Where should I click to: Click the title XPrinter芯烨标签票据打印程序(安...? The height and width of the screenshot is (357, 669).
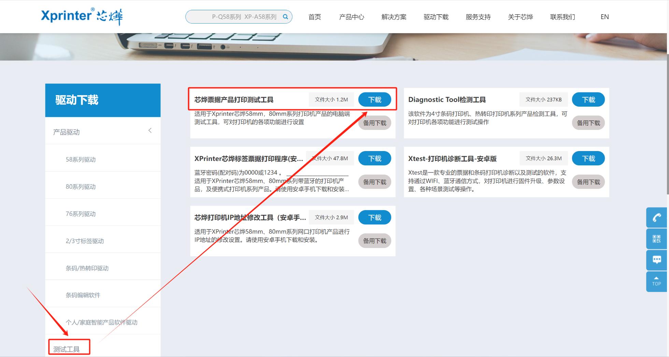(x=248, y=159)
